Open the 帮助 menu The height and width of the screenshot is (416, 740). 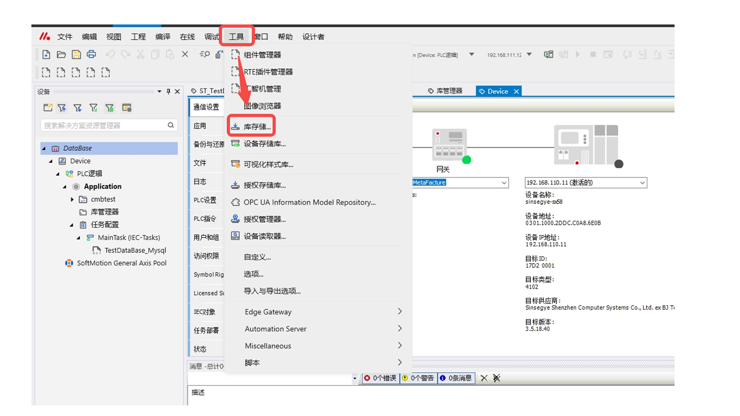click(285, 37)
